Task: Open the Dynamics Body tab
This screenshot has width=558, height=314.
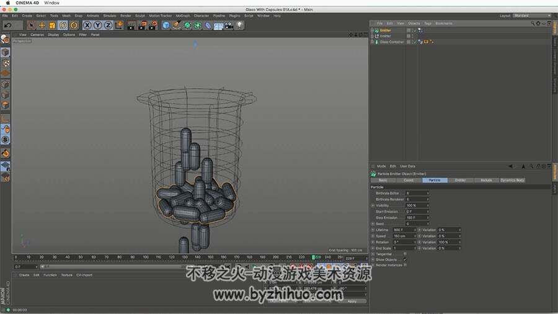Action: click(512, 180)
